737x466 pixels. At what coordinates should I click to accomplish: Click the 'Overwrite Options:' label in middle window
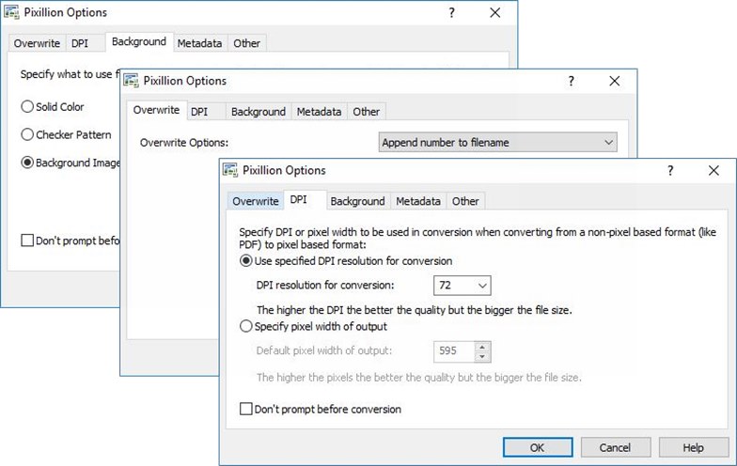click(x=184, y=143)
